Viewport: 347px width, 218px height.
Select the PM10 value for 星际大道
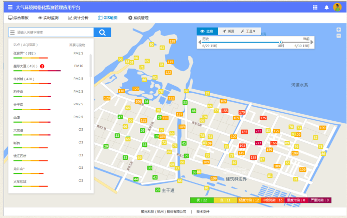79,66
